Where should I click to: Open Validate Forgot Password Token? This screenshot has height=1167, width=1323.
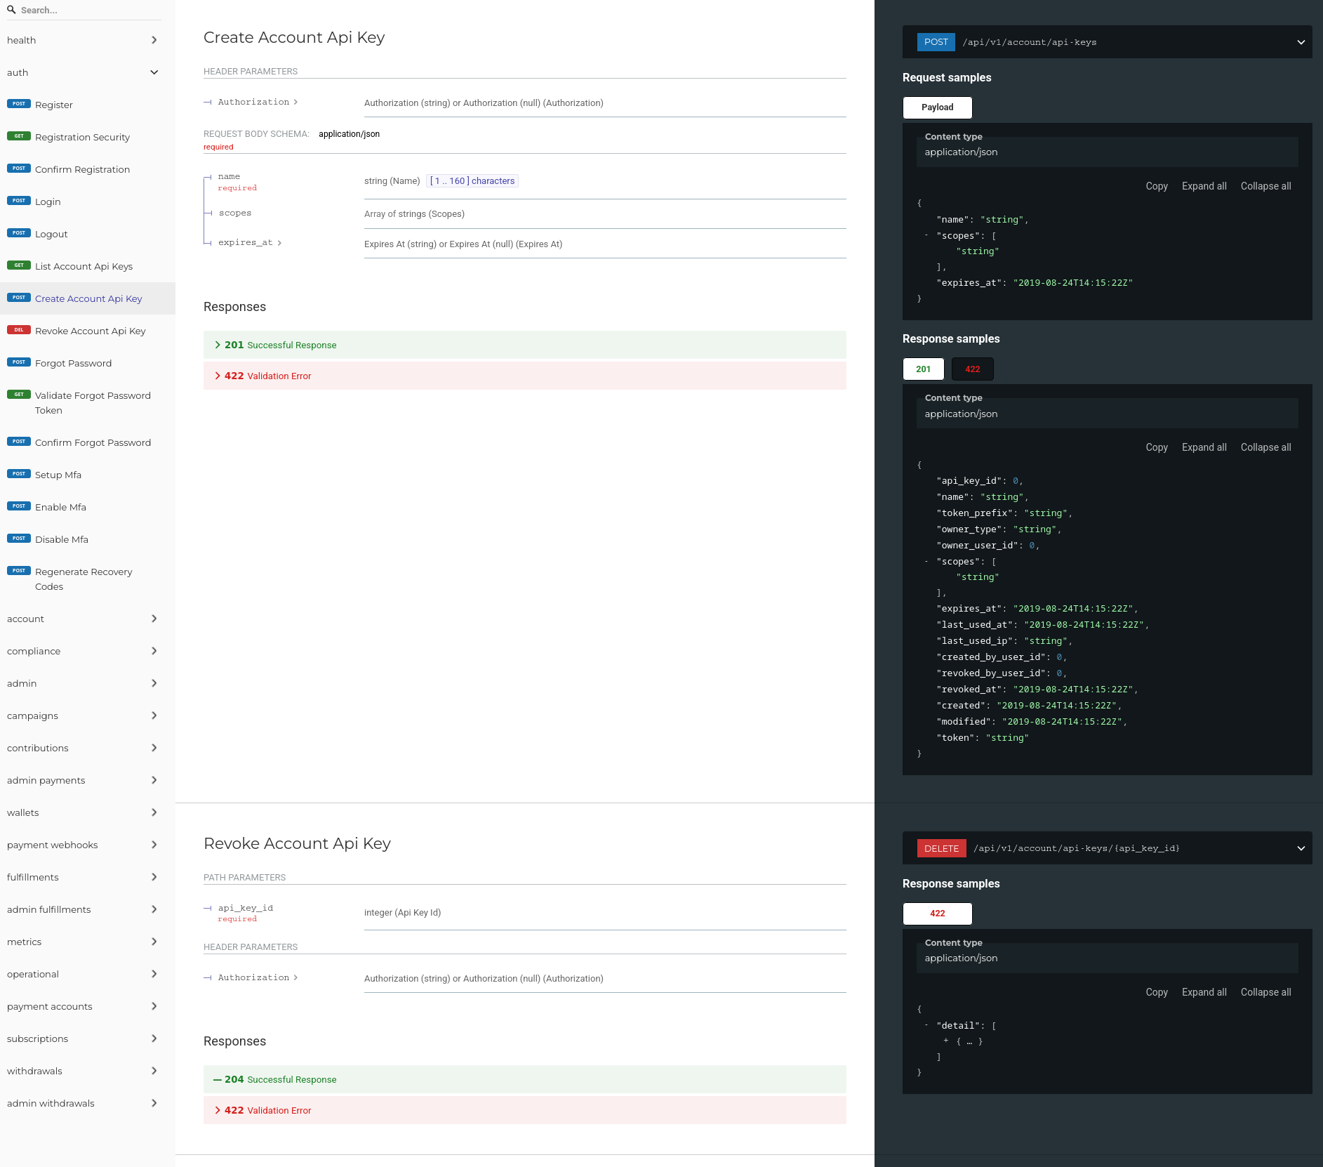[x=88, y=403]
